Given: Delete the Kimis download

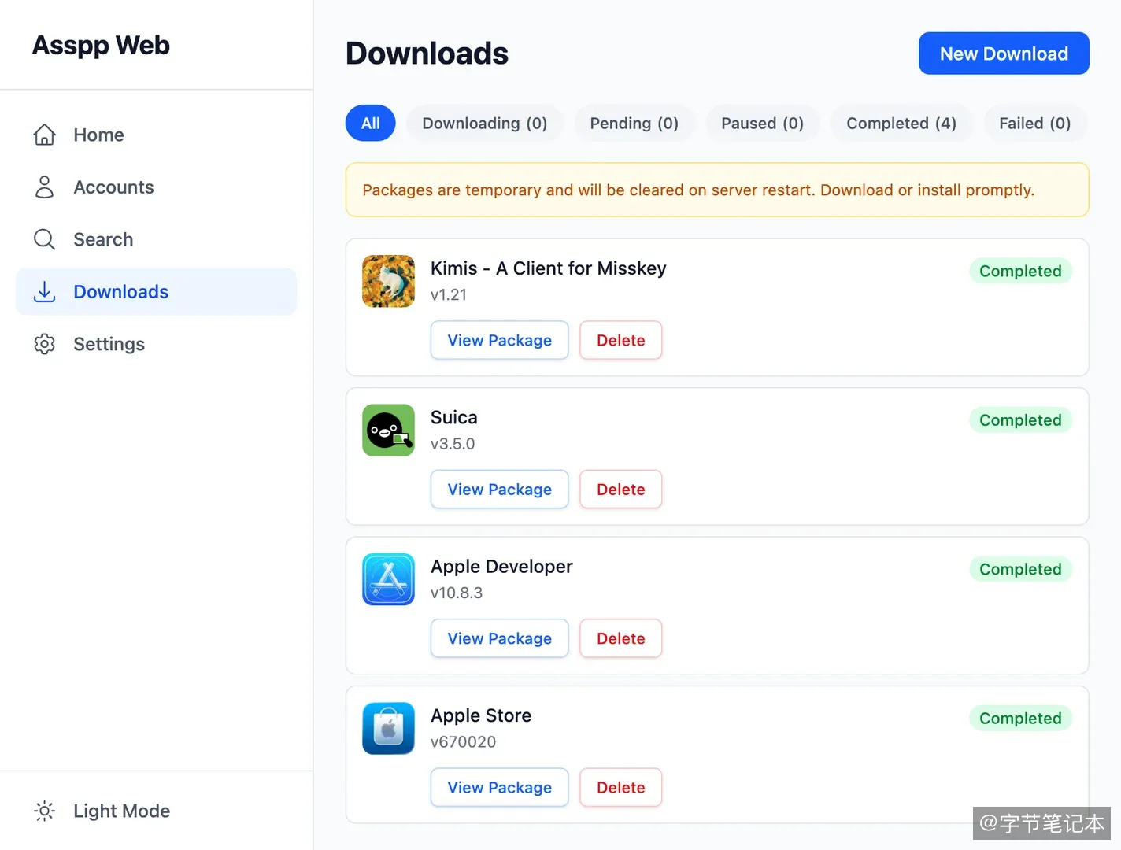Looking at the screenshot, I should (620, 340).
